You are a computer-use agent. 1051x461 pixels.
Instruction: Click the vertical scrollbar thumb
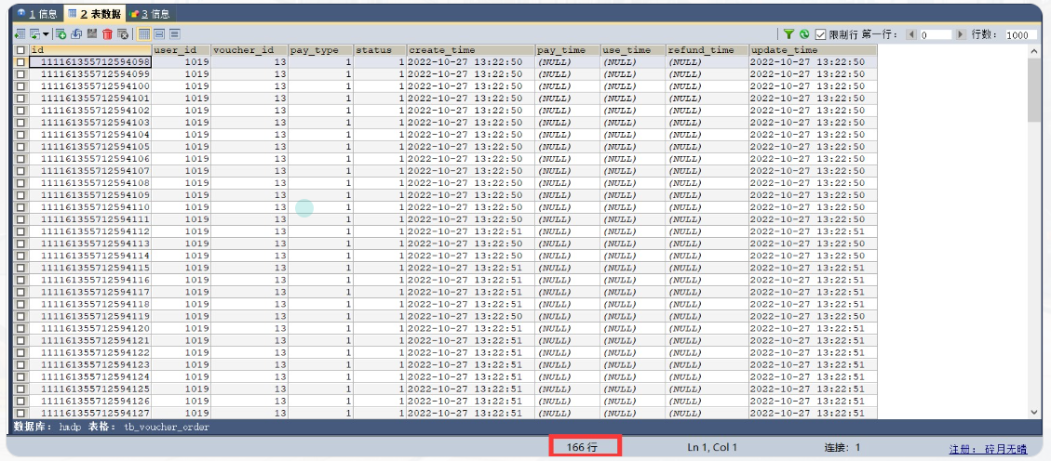[x=1034, y=90]
